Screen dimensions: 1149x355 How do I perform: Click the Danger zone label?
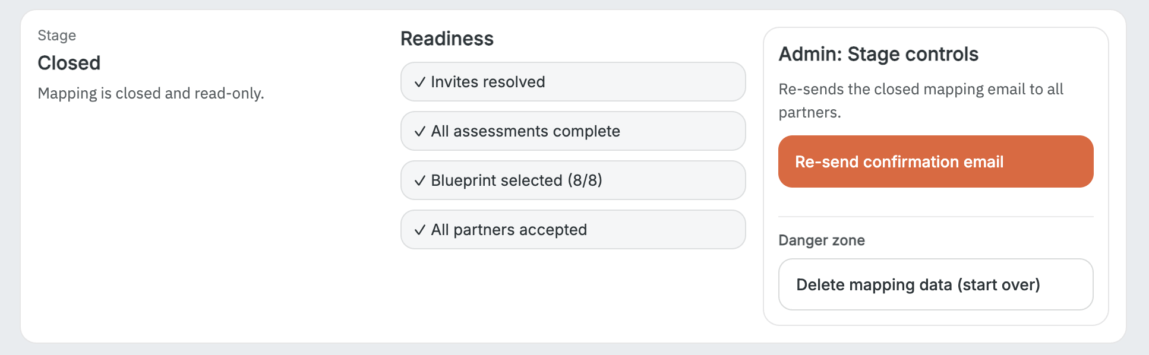[822, 240]
